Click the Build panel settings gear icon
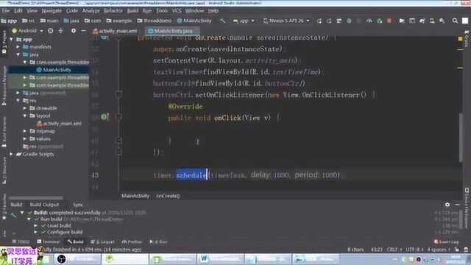 (x=447, y=205)
